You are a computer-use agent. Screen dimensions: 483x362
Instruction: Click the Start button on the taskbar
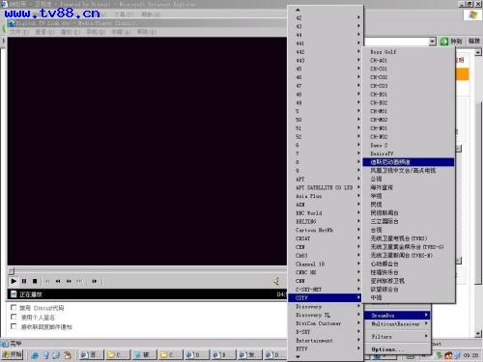click(13, 355)
